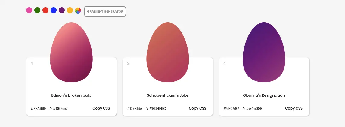Click the #FFA69E to #861657 hex codes
Image resolution: width=345 pixels, height=127 pixels.
click(49, 109)
